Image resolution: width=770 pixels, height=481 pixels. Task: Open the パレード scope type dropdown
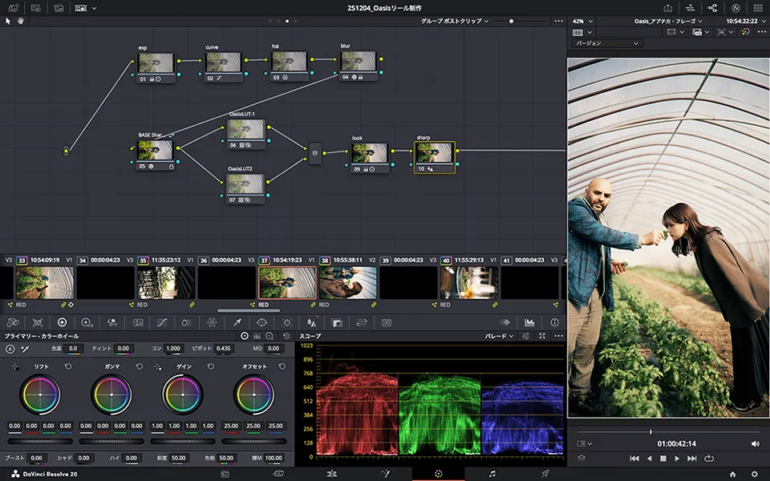pyautogui.click(x=499, y=336)
